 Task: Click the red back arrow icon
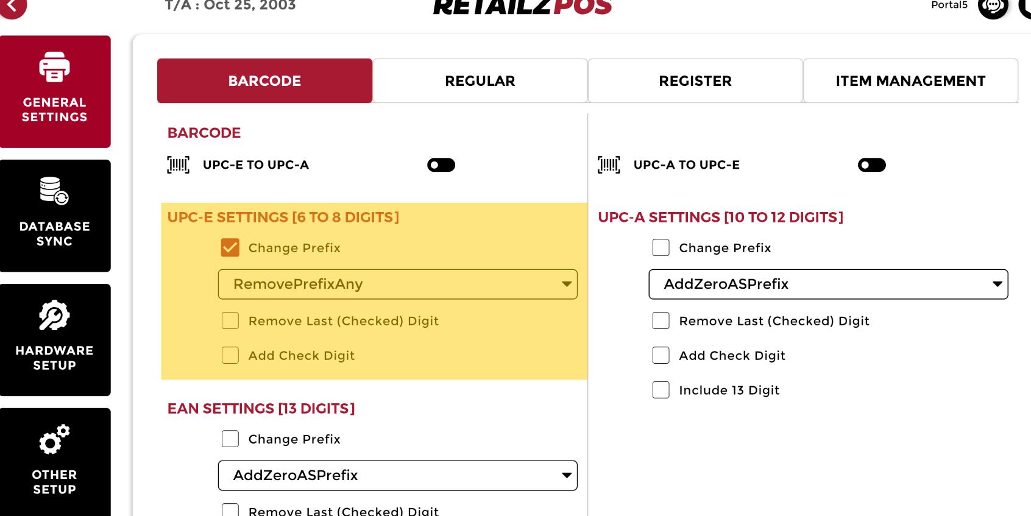[x=12, y=6]
